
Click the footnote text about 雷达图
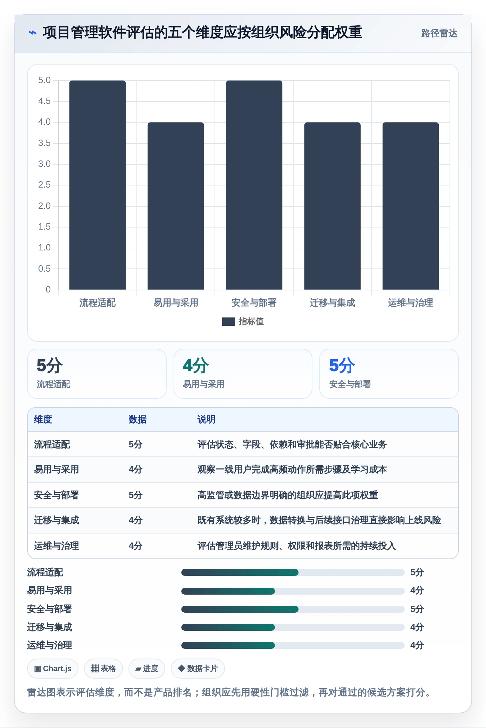(x=229, y=692)
